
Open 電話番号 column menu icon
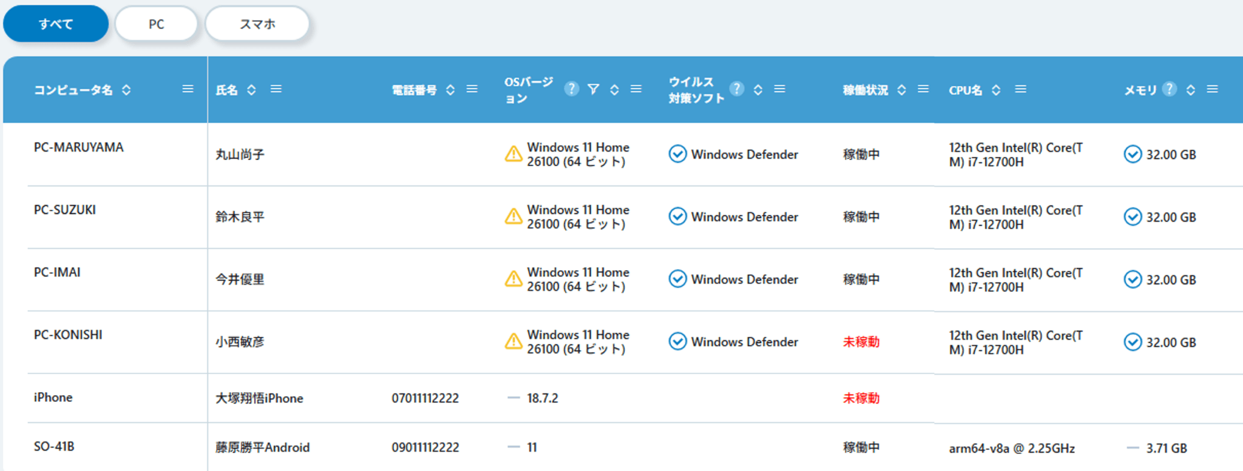point(472,89)
